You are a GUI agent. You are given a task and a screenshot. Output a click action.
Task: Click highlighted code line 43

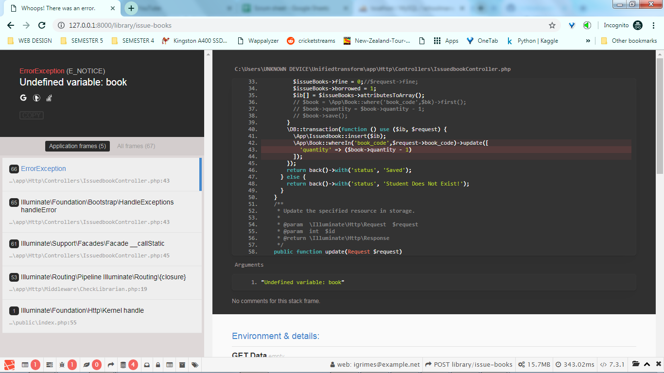(446, 150)
